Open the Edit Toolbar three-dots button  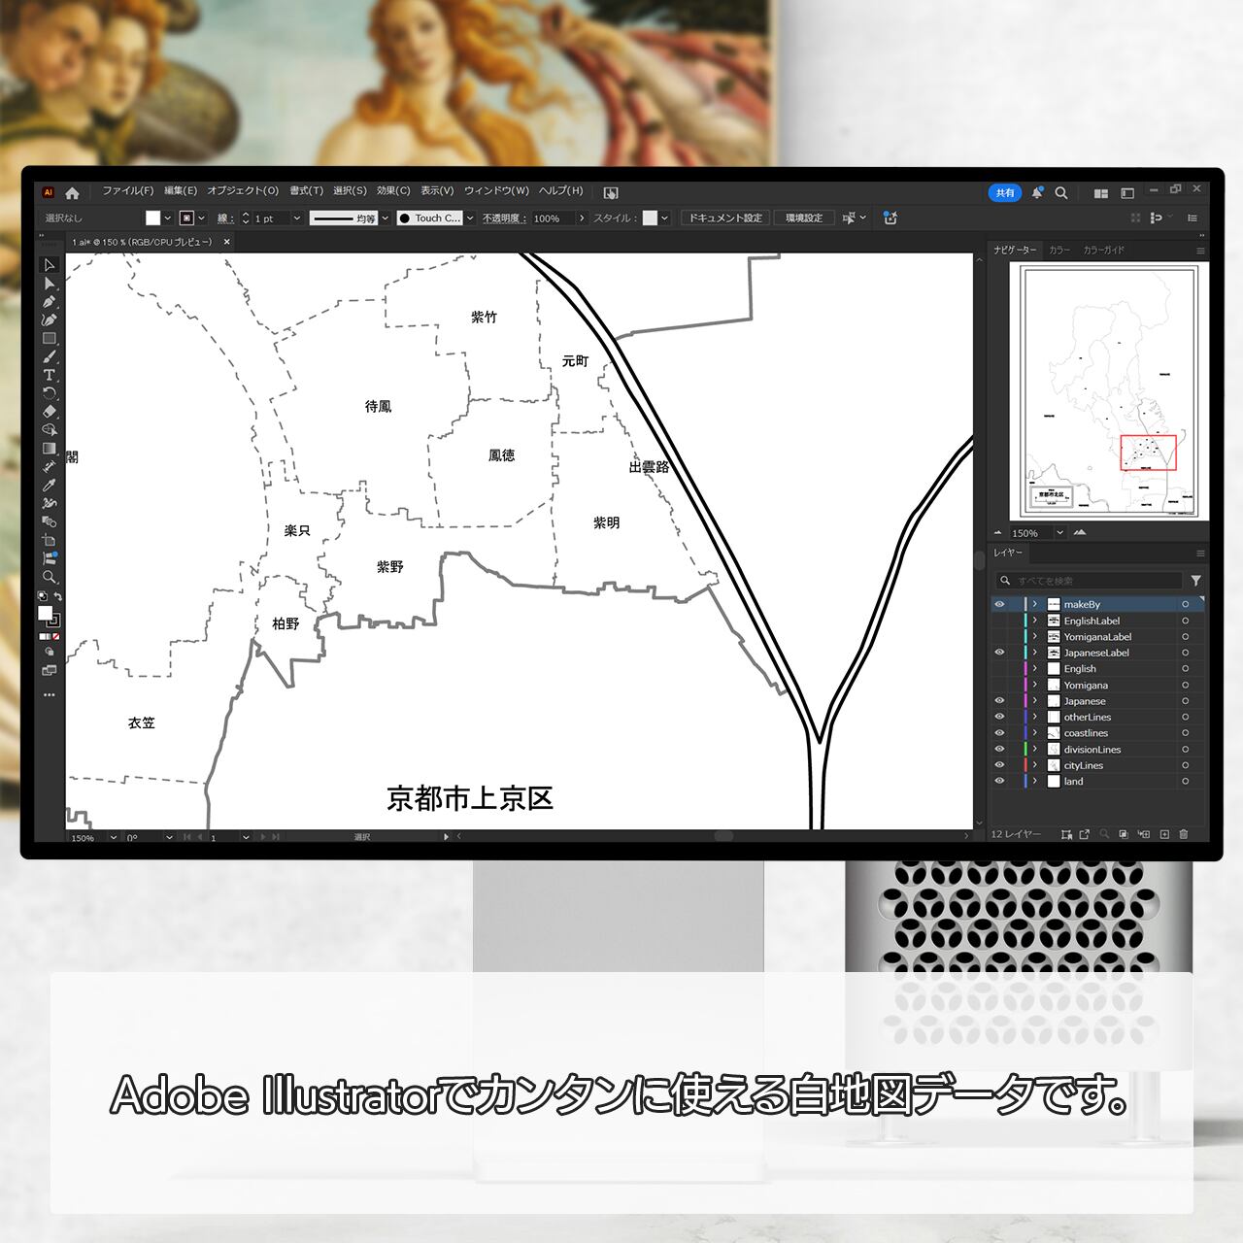(x=50, y=695)
